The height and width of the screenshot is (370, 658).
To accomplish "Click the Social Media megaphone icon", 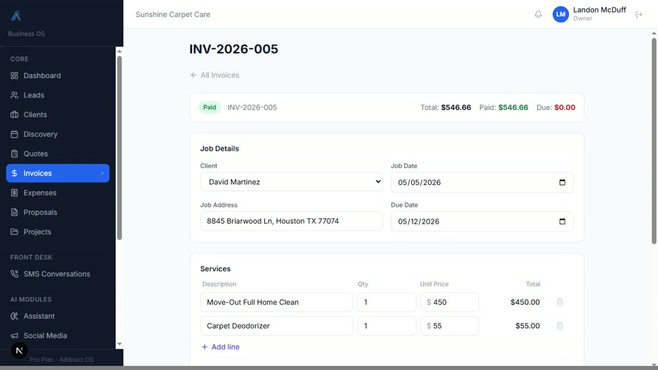I will 14,336.
